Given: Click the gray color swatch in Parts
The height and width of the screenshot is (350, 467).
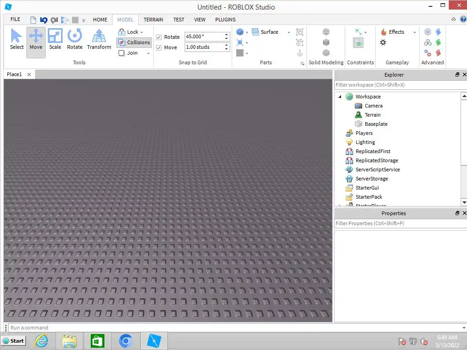Looking at the screenshot, I should pyautogui.click(x=240, y=53).
